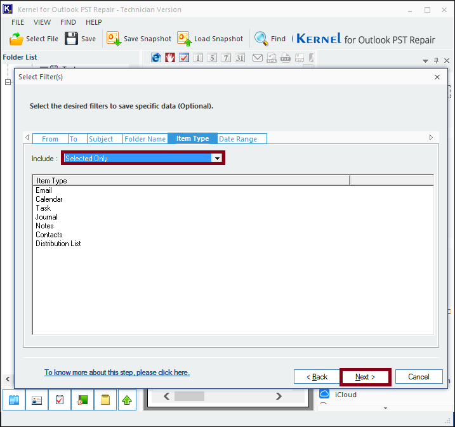Screen dimensions: 455x427
Task: Open the FIND menu
Action: [68, 22]
